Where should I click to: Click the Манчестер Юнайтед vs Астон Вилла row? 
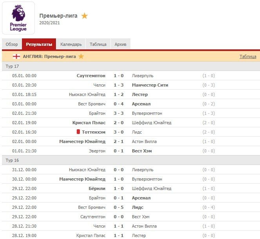[119, 141]
